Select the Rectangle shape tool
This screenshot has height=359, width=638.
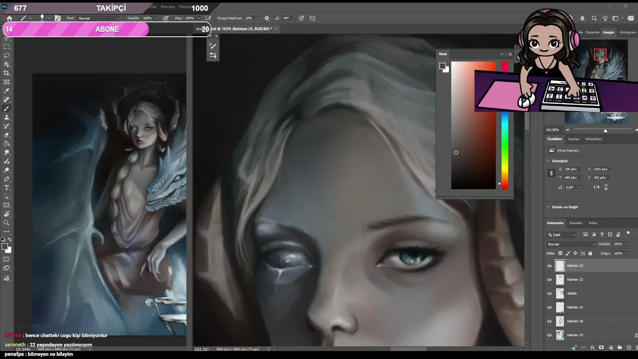pyautogui.click(x=6, y=205)
